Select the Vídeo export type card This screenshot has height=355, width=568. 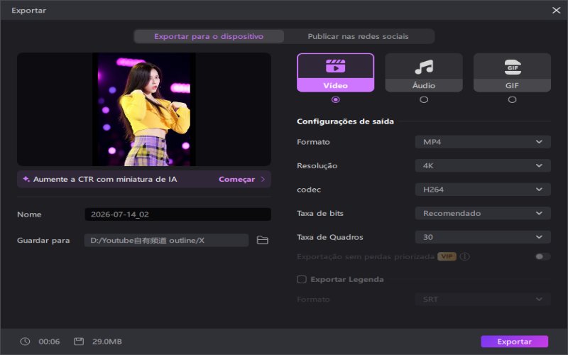tap(335, 72)
